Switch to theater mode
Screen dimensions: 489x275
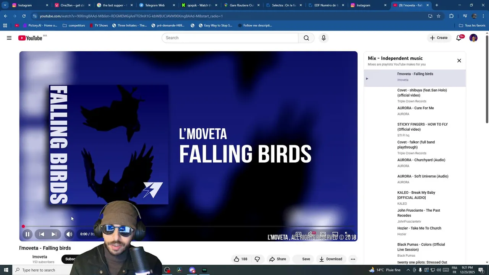(x=323, y=234)
